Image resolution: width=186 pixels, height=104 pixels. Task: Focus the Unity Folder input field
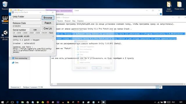[x=27, y=20]
